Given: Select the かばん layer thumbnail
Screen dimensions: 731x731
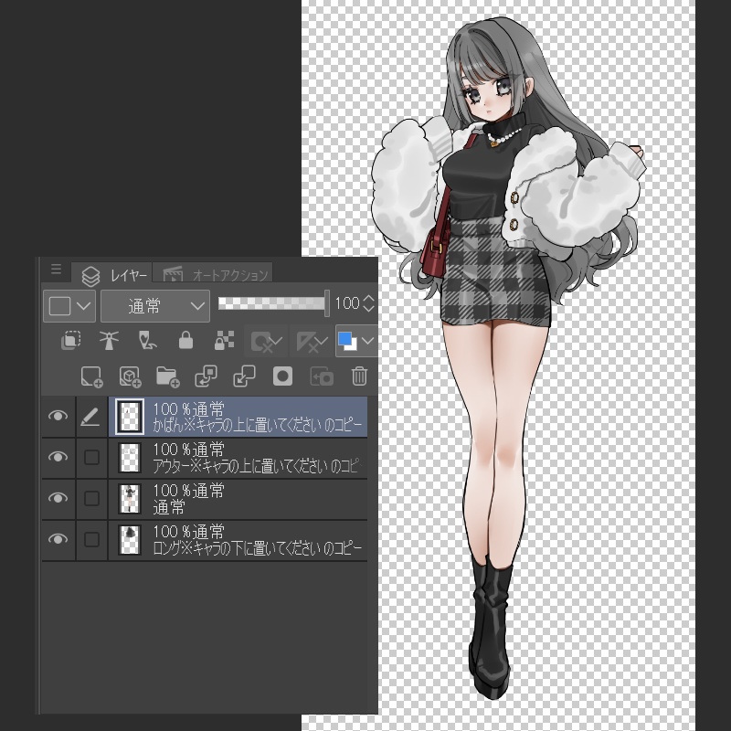Looking at the screenshot, I should (x=130, y=417).
